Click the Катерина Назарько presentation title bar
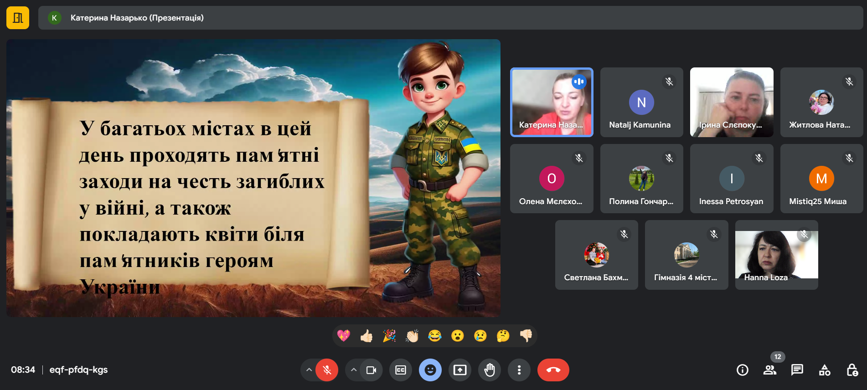Image resolution: width=867 pixels, height=390 pixels. pos(137,18)
